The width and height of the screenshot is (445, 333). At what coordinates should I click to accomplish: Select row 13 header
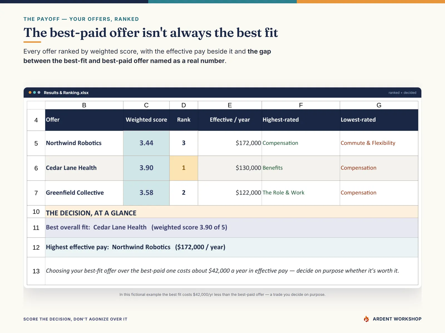[x=36, y=271]
